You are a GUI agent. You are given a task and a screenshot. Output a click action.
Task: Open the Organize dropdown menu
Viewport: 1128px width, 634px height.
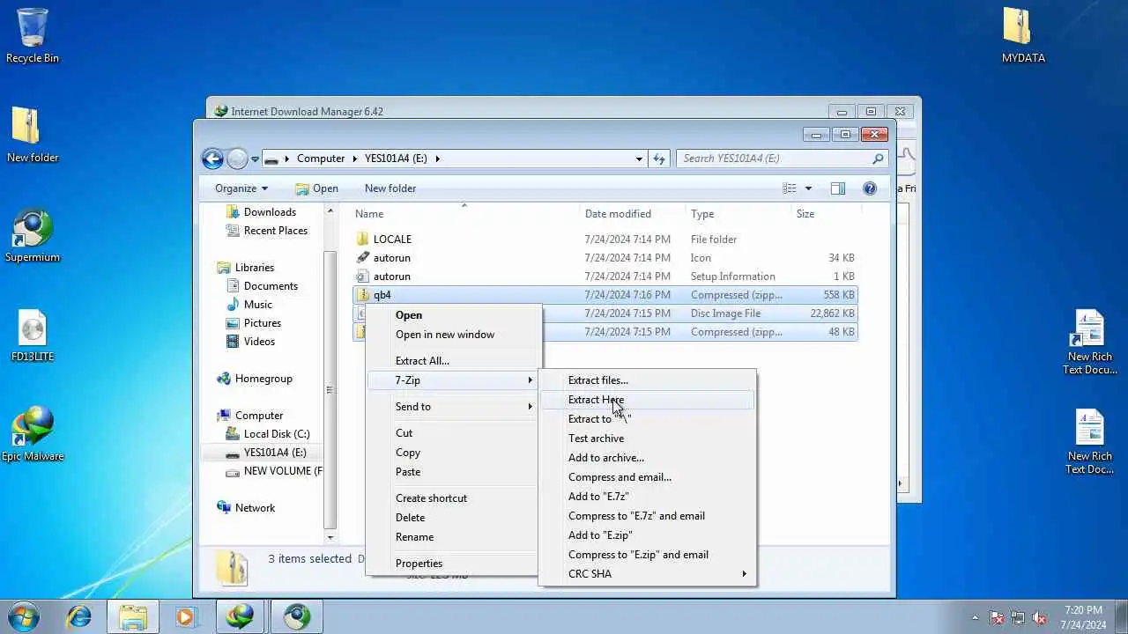(241, 188)
